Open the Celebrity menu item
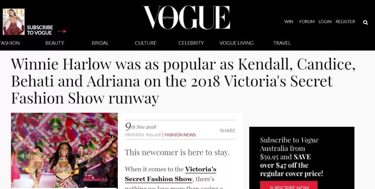Screen dimensions: 375x189 point(191,43)
